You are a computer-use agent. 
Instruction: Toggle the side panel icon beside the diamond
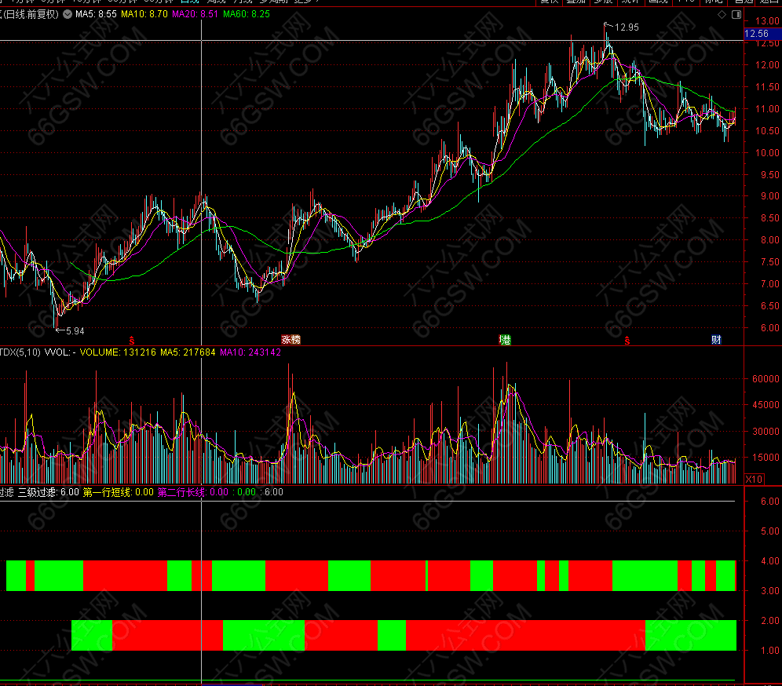pyautogui.click(x=736, y=14)
